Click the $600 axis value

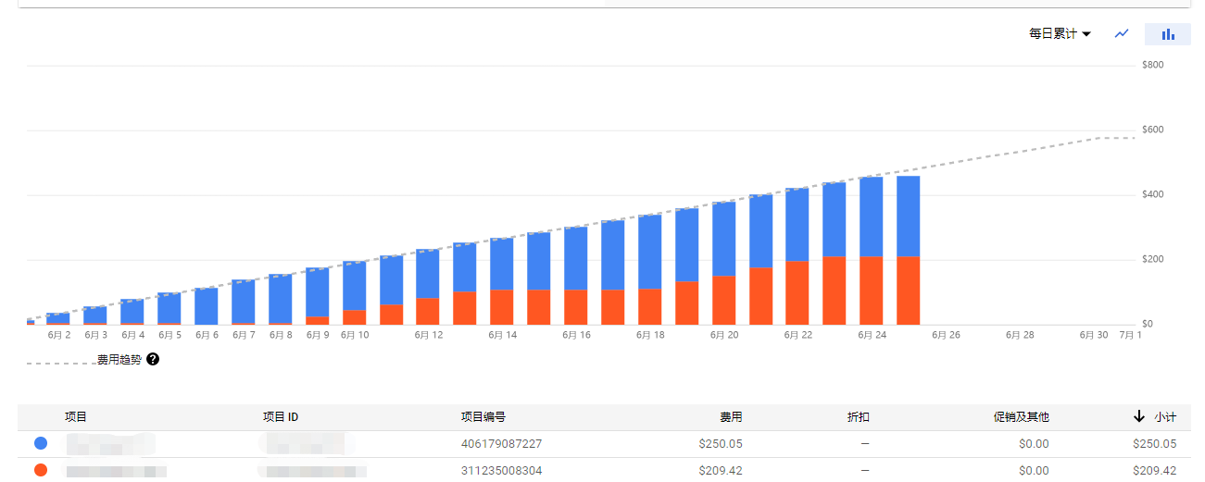coord(1153,130)
